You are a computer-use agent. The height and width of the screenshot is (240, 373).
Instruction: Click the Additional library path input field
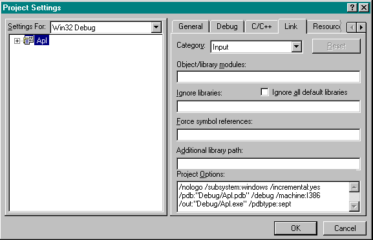(268, 164)
